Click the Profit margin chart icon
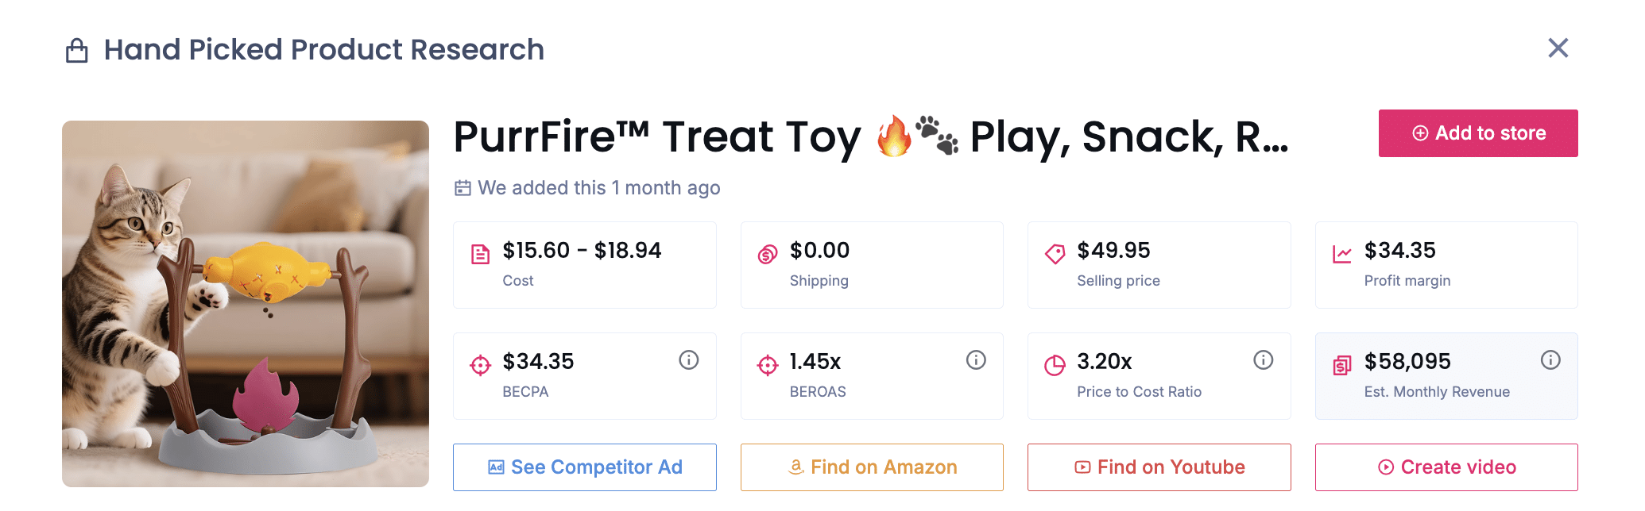This screenshot has height=511, width=1645. (x=1341, y=251)
